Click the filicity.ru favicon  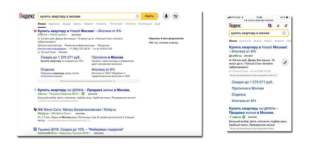coord(35,109)
